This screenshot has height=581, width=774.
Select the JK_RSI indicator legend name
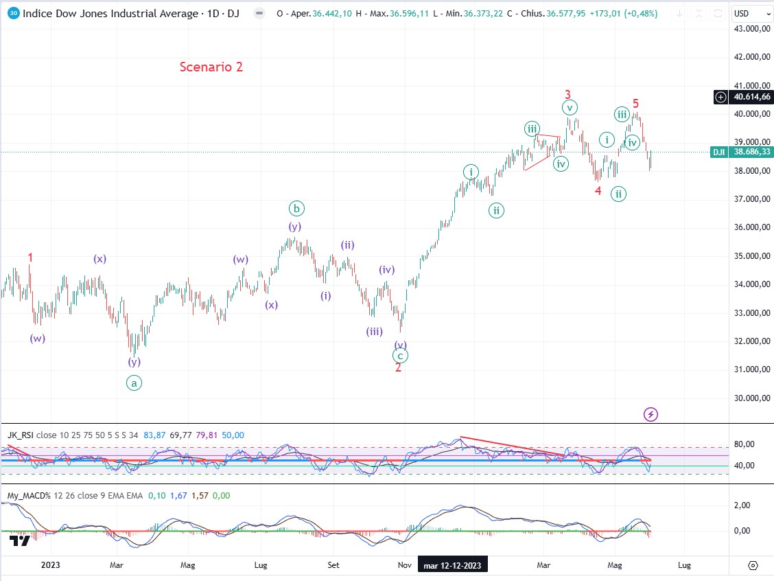click(20, 435)
